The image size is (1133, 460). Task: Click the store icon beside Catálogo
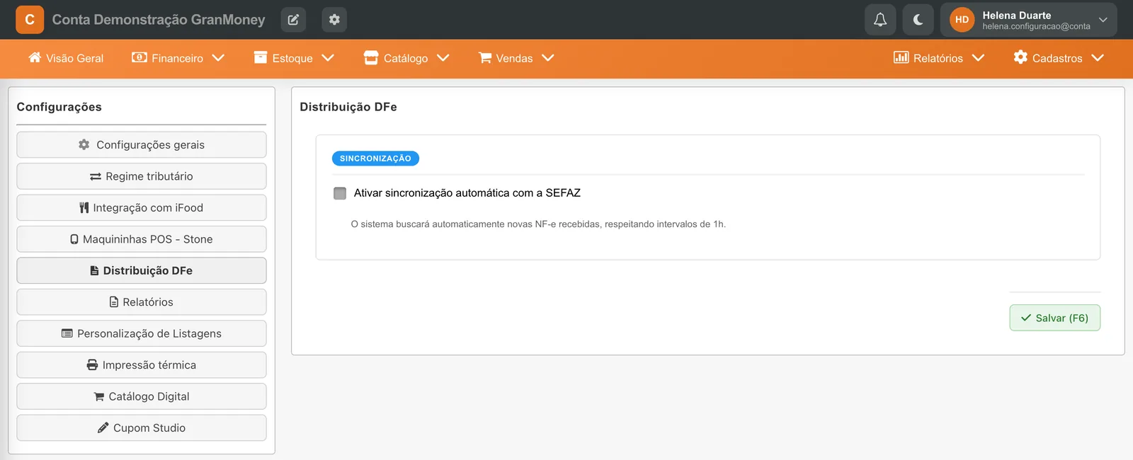371,57
